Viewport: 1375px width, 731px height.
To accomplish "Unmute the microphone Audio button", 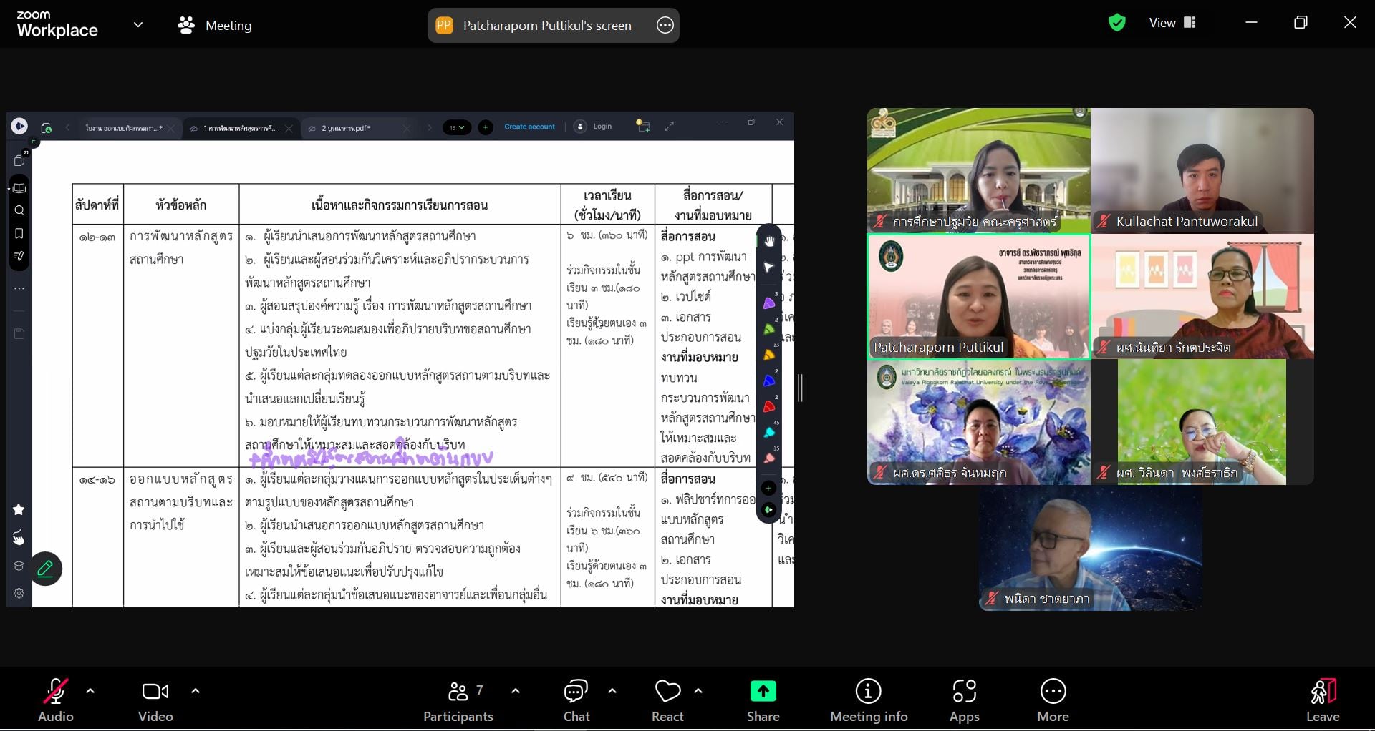I will tap(55, 701).
